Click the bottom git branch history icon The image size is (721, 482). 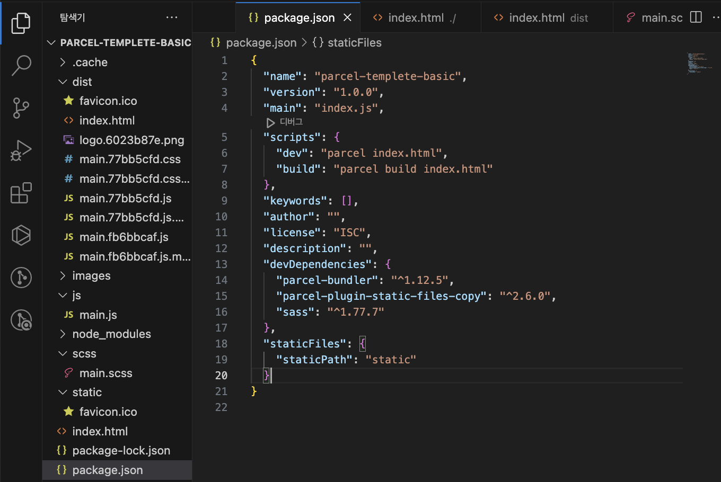(x=21, y=320)
